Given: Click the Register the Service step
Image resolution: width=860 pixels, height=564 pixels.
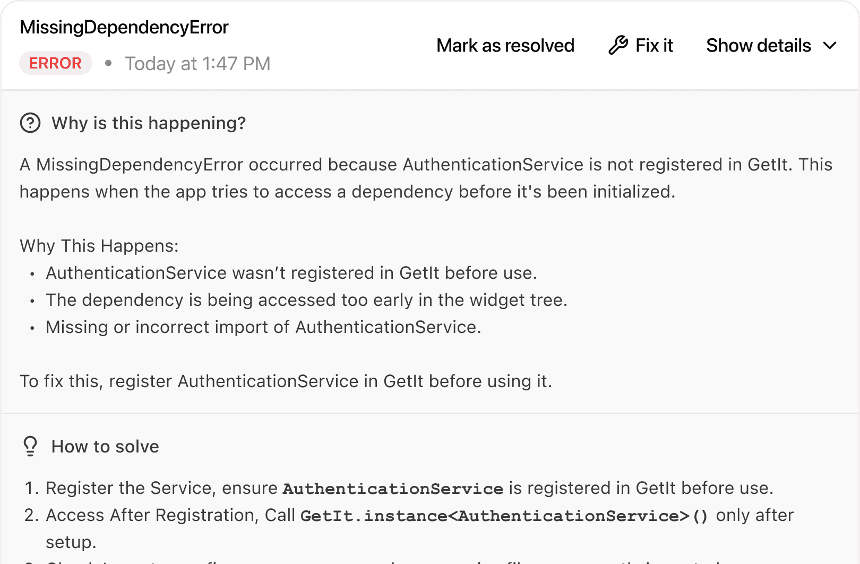Looking at the screenshot, I should pos(409,488).
